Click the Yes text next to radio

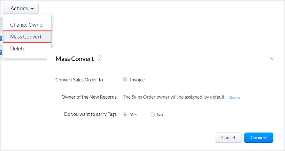coord(133,115)
